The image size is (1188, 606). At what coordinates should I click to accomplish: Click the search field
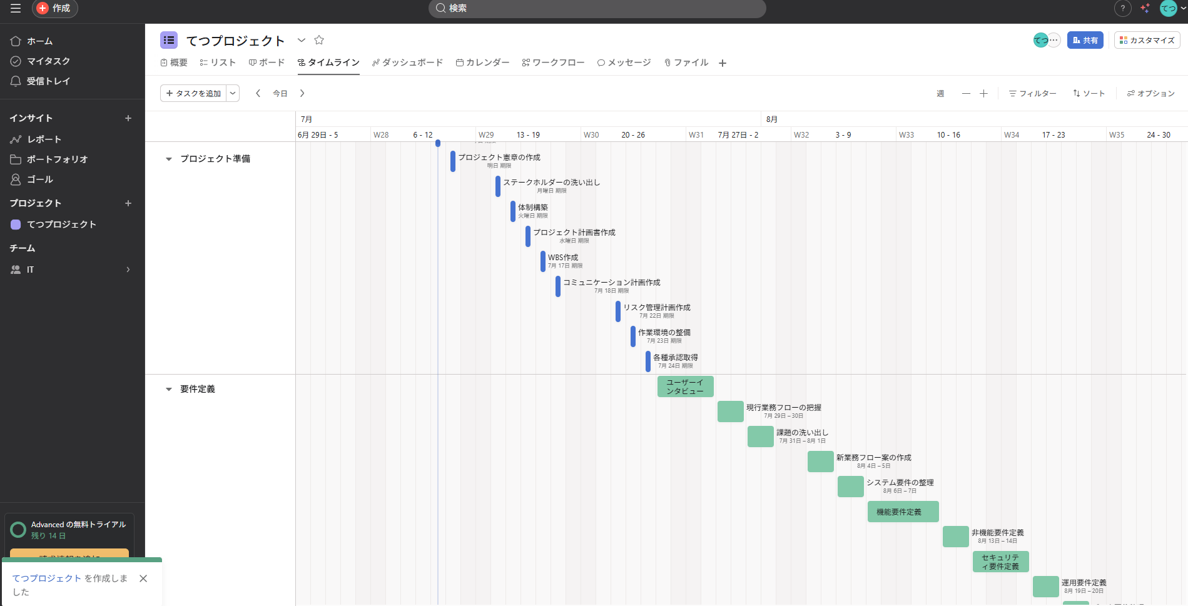597,8
